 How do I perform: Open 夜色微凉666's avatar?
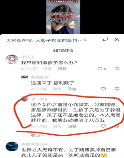[12, 146]
